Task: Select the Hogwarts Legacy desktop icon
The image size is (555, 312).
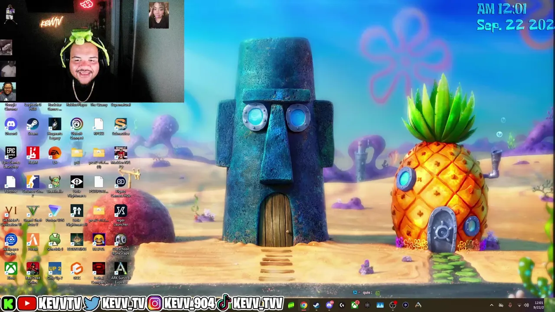Action: [55, 129]
